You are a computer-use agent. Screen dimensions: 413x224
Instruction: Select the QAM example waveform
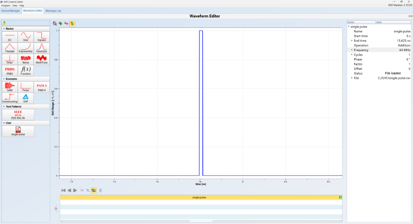(9, 86)
